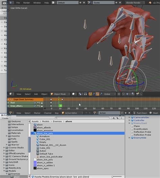Open the Dope Sheet Channel menu
This screenshot has height=178, width=160.
[48, 113]
